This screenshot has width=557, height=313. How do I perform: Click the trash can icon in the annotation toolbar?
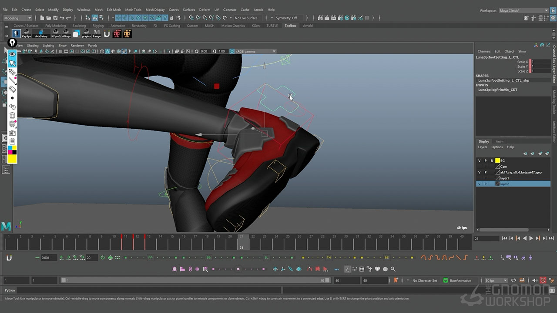pos(12,115)
